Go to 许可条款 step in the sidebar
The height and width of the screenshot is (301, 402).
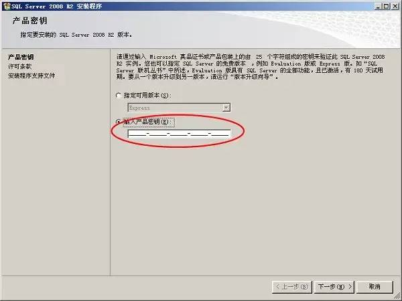coord(19,66)
